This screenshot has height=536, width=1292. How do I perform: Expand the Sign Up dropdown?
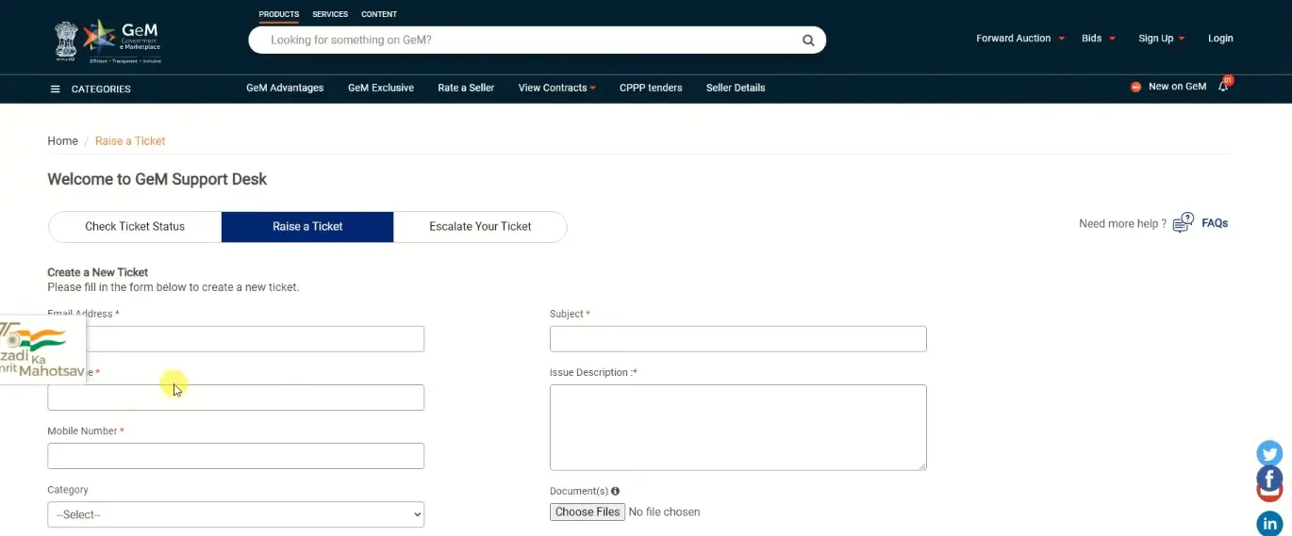[1162, 39]
